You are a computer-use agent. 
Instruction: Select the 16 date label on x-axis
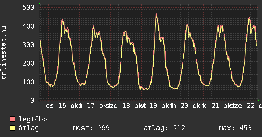click(62, 106)
